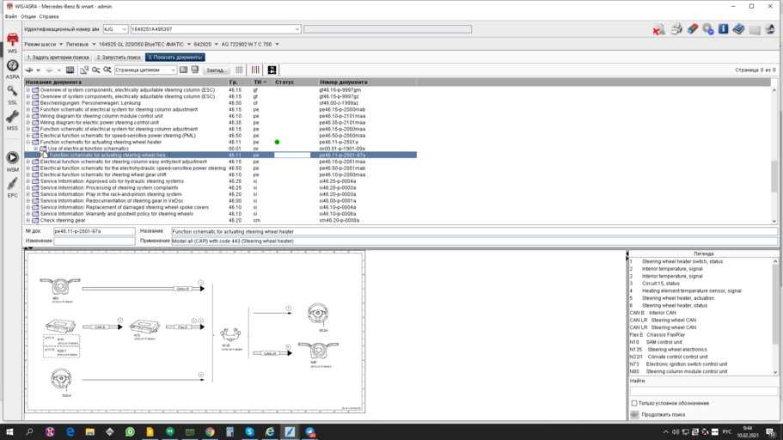The width and height of the screenshot is (783, 440).
Task: Sort by 'Название документа' column header
Action: click(125, 82)
